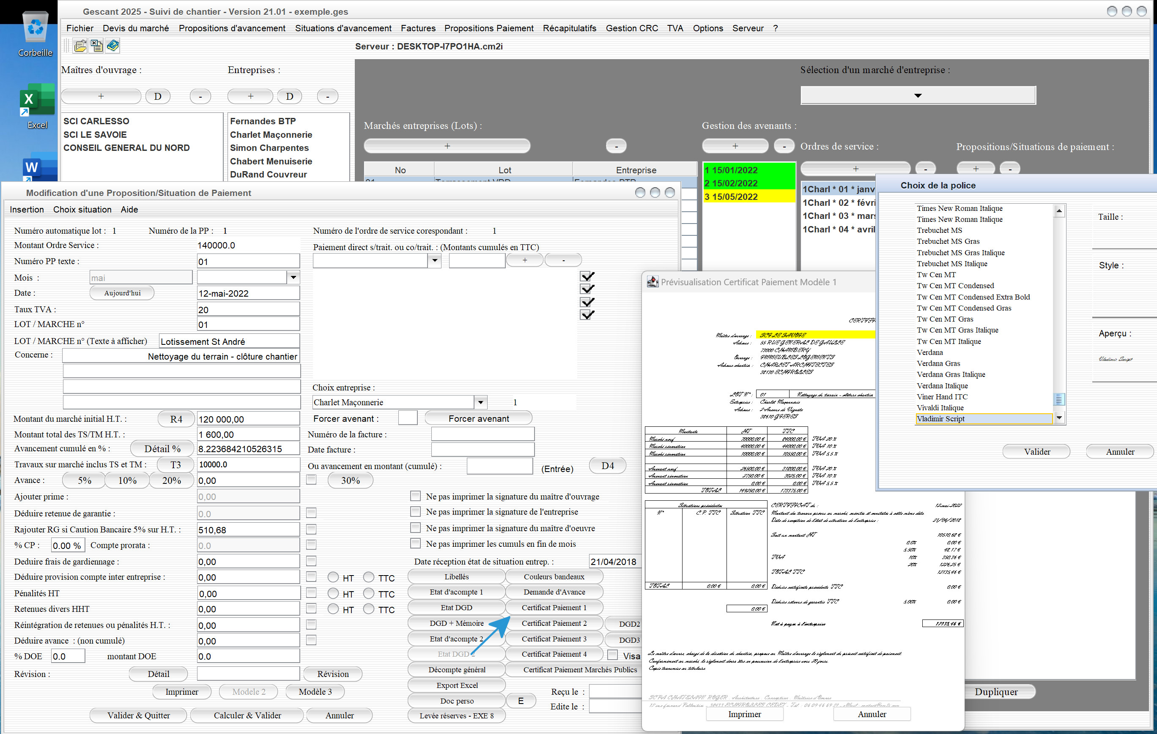Select the yellow avenant row 3 15/05/2022
This screenshot has height=734, width=1157.
749,196
